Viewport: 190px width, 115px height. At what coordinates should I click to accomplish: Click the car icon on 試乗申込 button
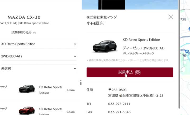138,72
